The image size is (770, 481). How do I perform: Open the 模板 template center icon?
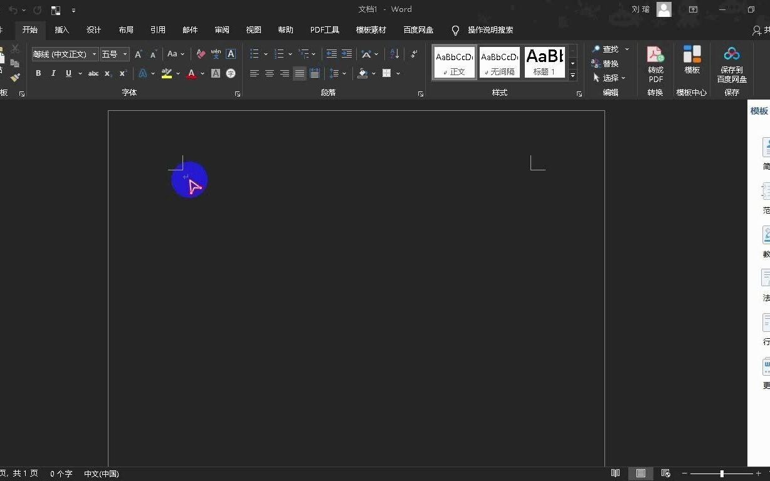tap(692, 60)
